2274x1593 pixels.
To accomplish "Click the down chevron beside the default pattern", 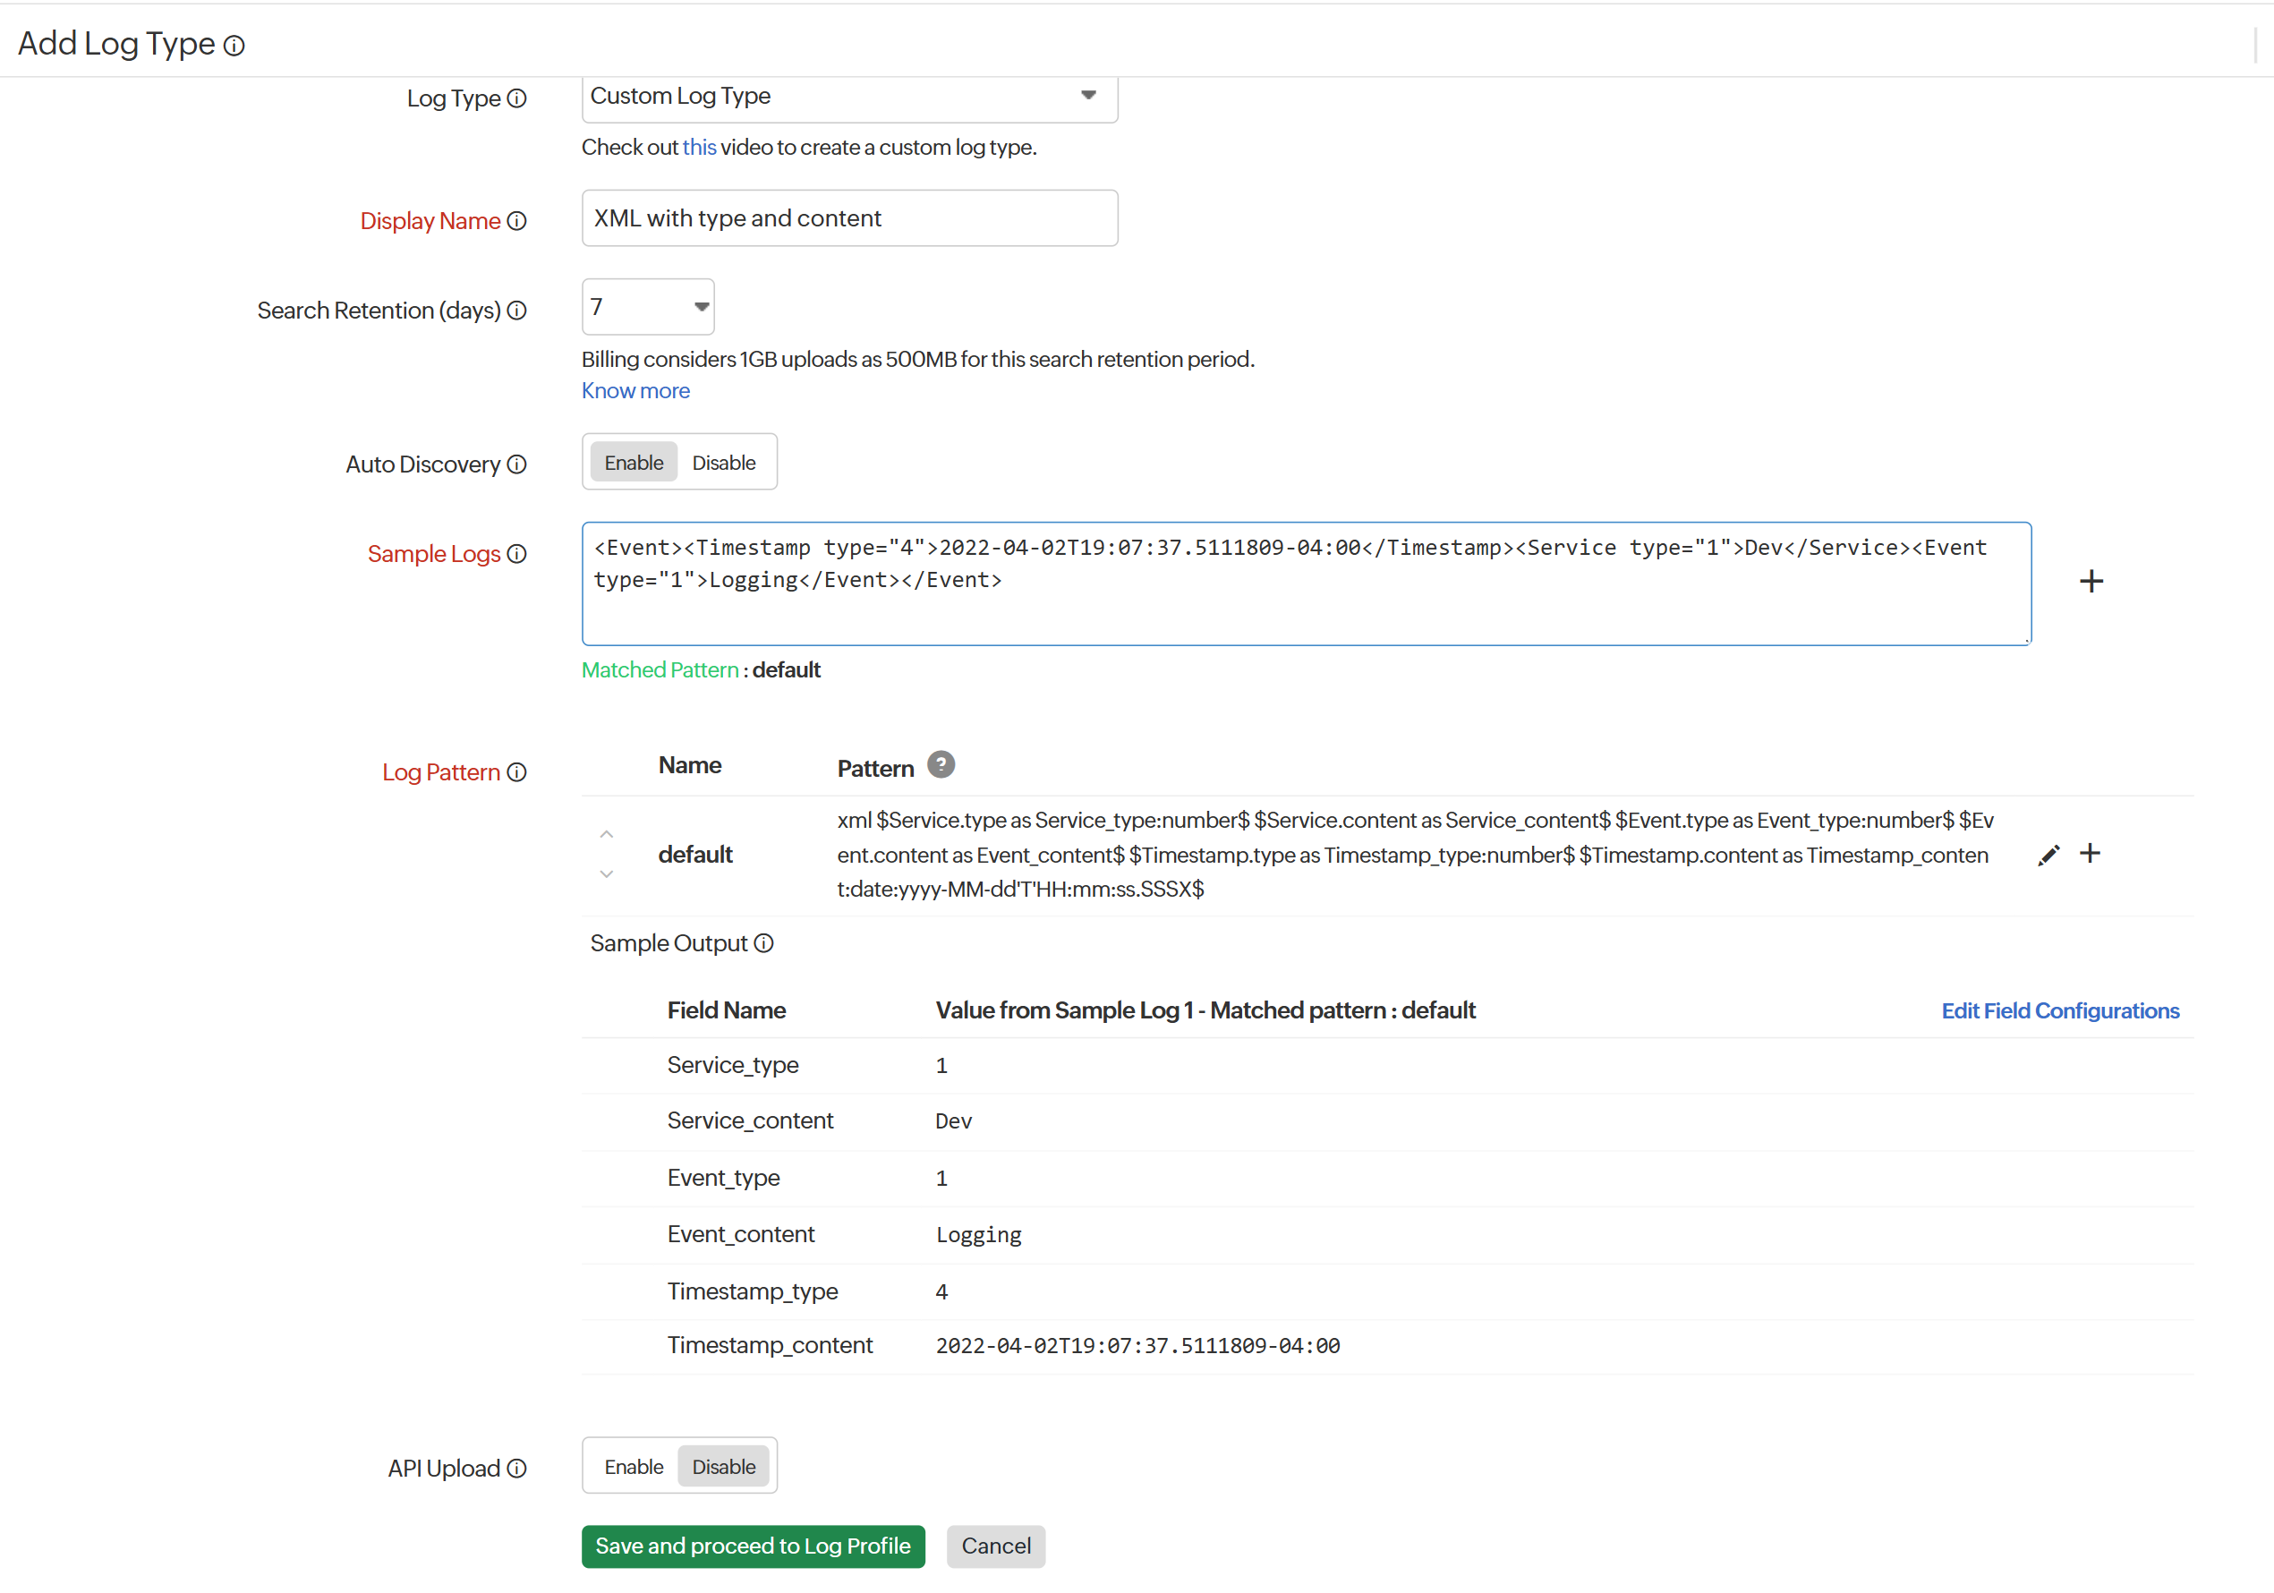I will [x=606, y=873].
